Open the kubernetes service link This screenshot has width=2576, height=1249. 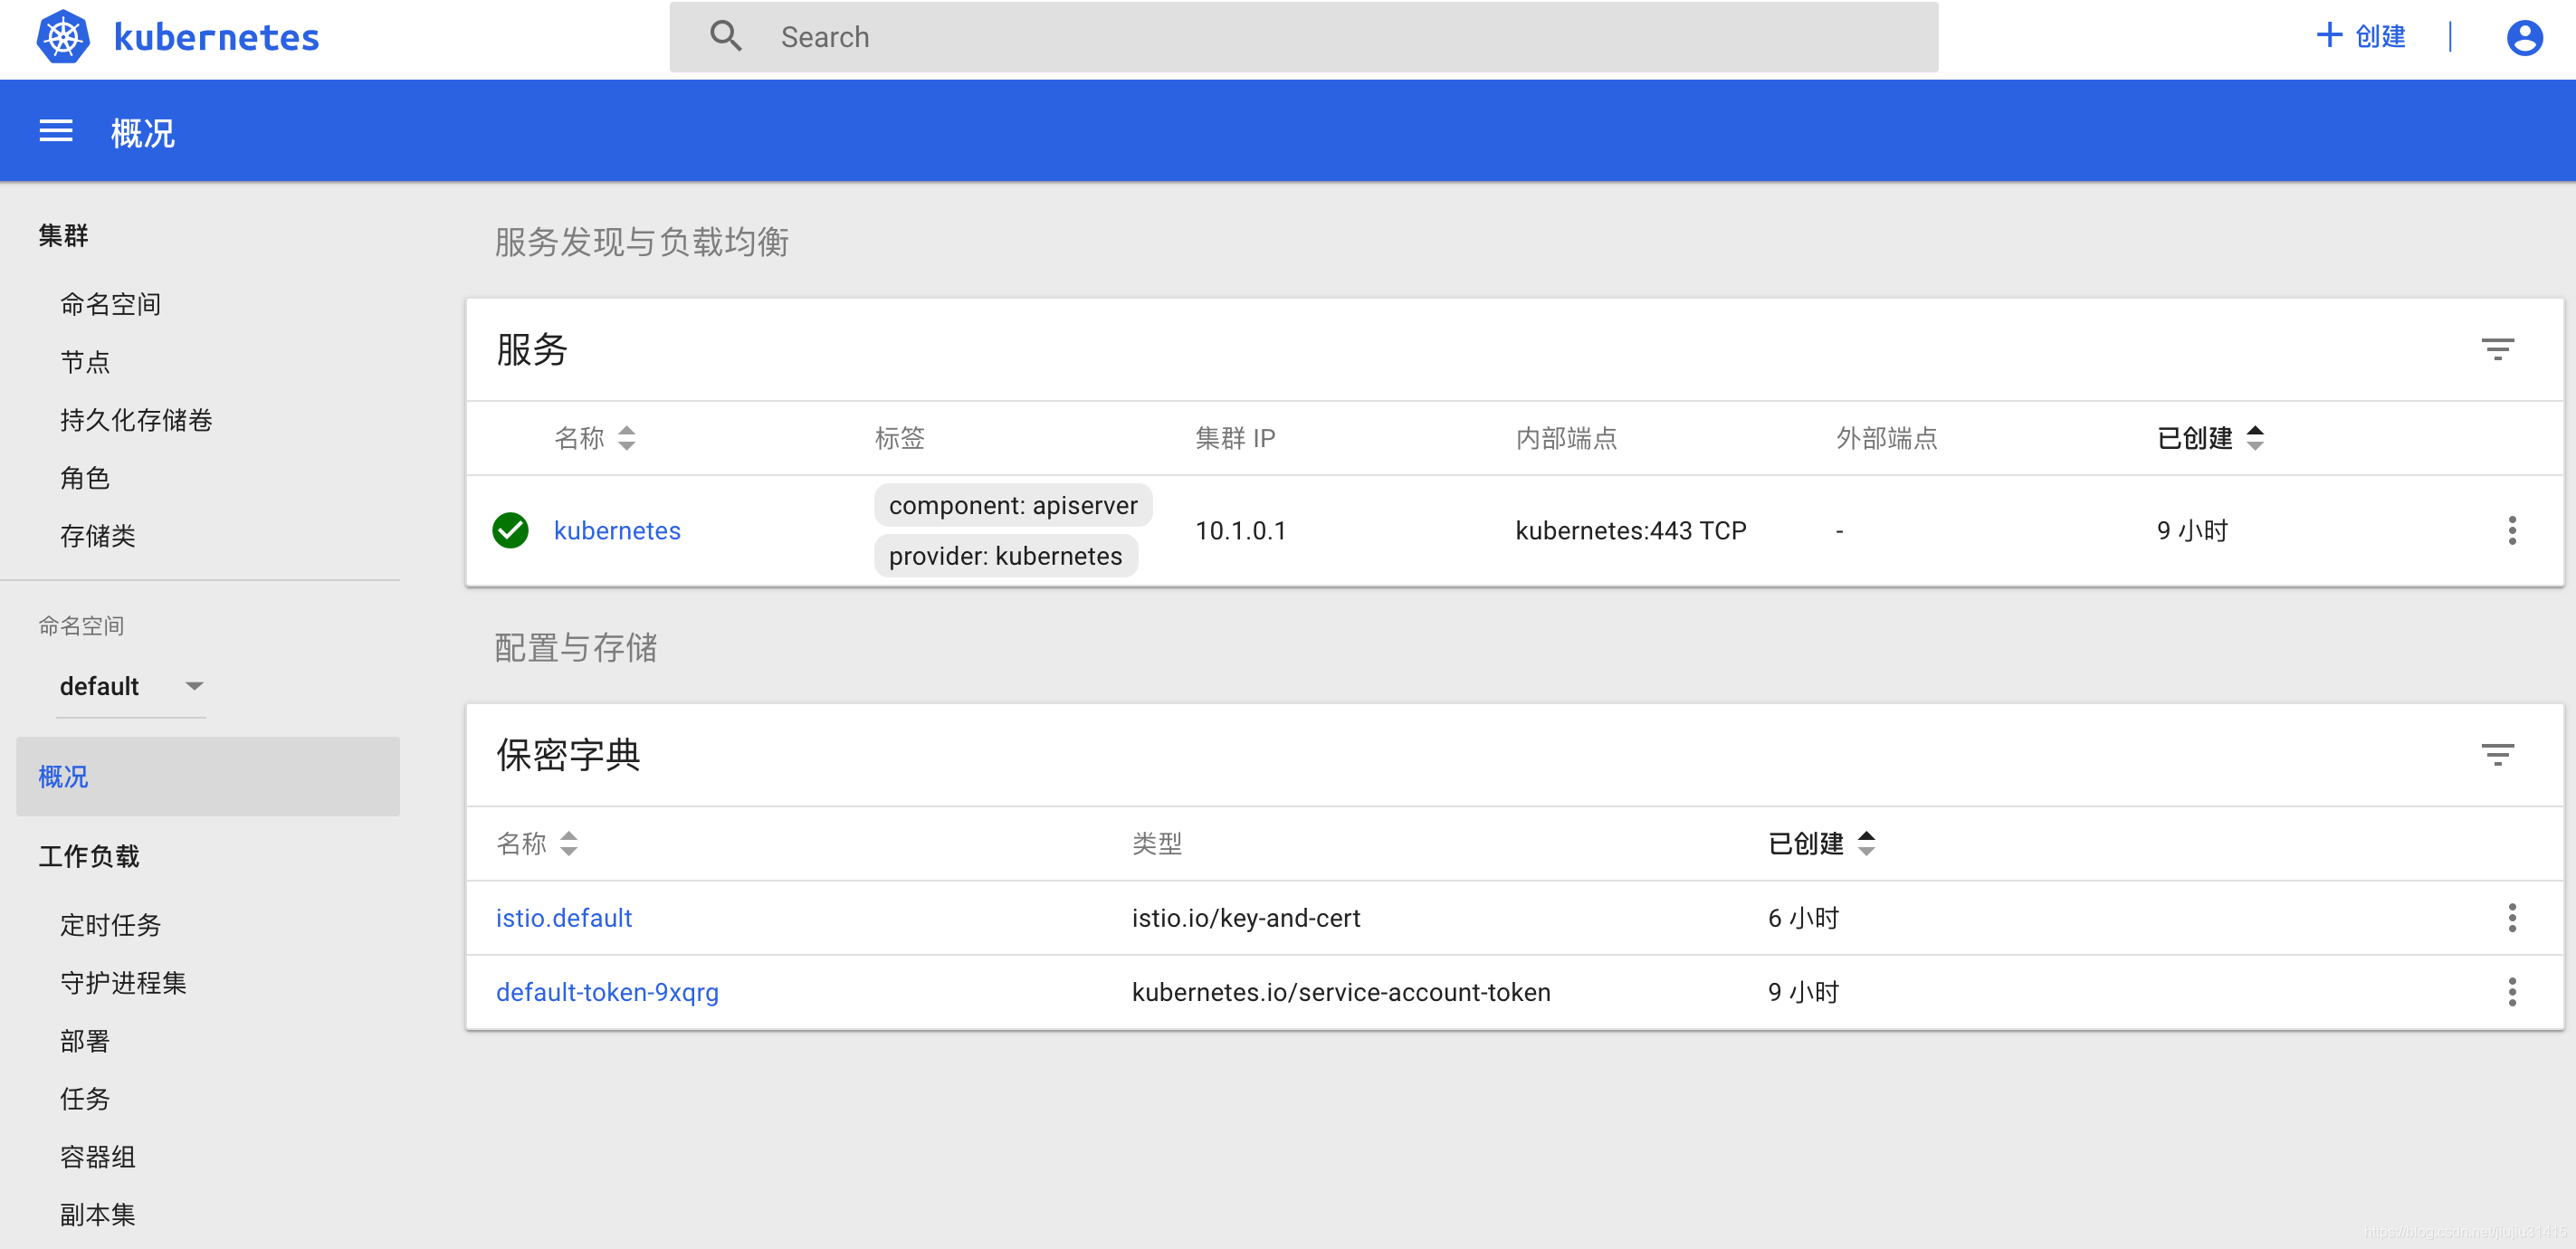coord(616,530)
